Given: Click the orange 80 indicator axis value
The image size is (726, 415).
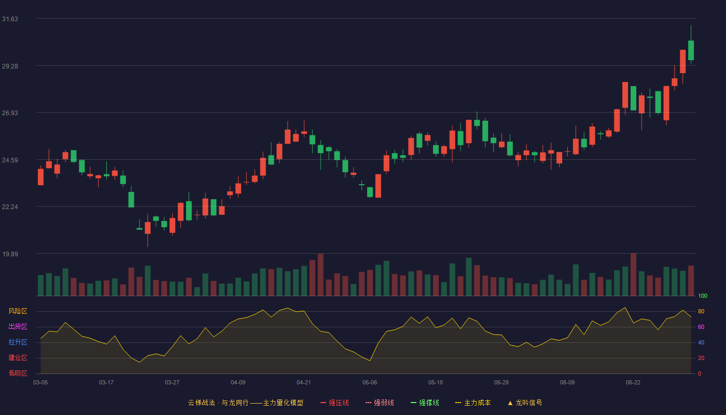Looking at the screenshot, I should [701, 311].
